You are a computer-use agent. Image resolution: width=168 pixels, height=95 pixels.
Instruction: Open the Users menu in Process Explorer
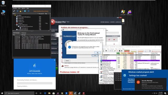coord(120,49)
